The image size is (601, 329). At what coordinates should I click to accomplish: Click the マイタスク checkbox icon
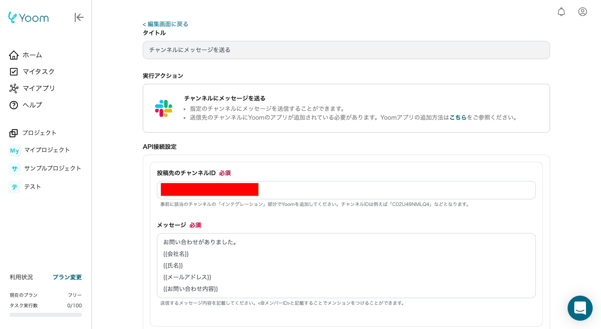pos(14,72)
